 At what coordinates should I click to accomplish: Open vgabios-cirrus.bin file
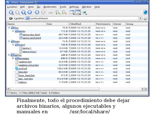[28, 65]
